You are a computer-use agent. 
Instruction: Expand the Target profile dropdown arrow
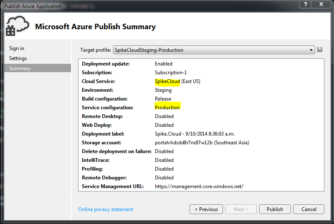click(311, 50)
